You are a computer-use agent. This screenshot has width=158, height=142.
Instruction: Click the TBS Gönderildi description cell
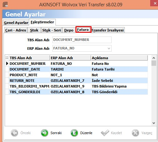pos(119,92)
